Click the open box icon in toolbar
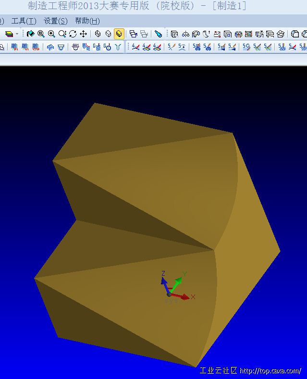 (x=281, y=34)
